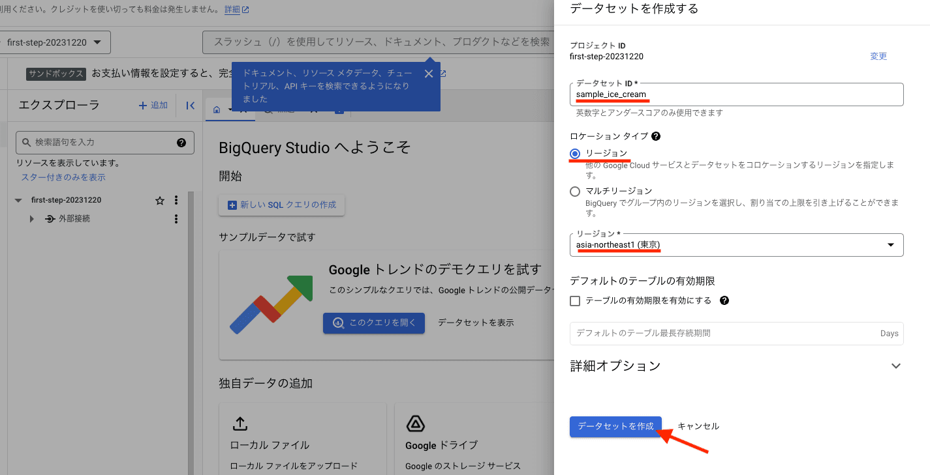The height and width of the screenshot is (475, 930).
Task: Click the ローカルファイル upload icon
Action: [240, 423]
